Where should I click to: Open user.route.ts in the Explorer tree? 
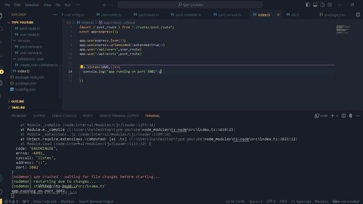pyautogui.click(x=29, y=35)
